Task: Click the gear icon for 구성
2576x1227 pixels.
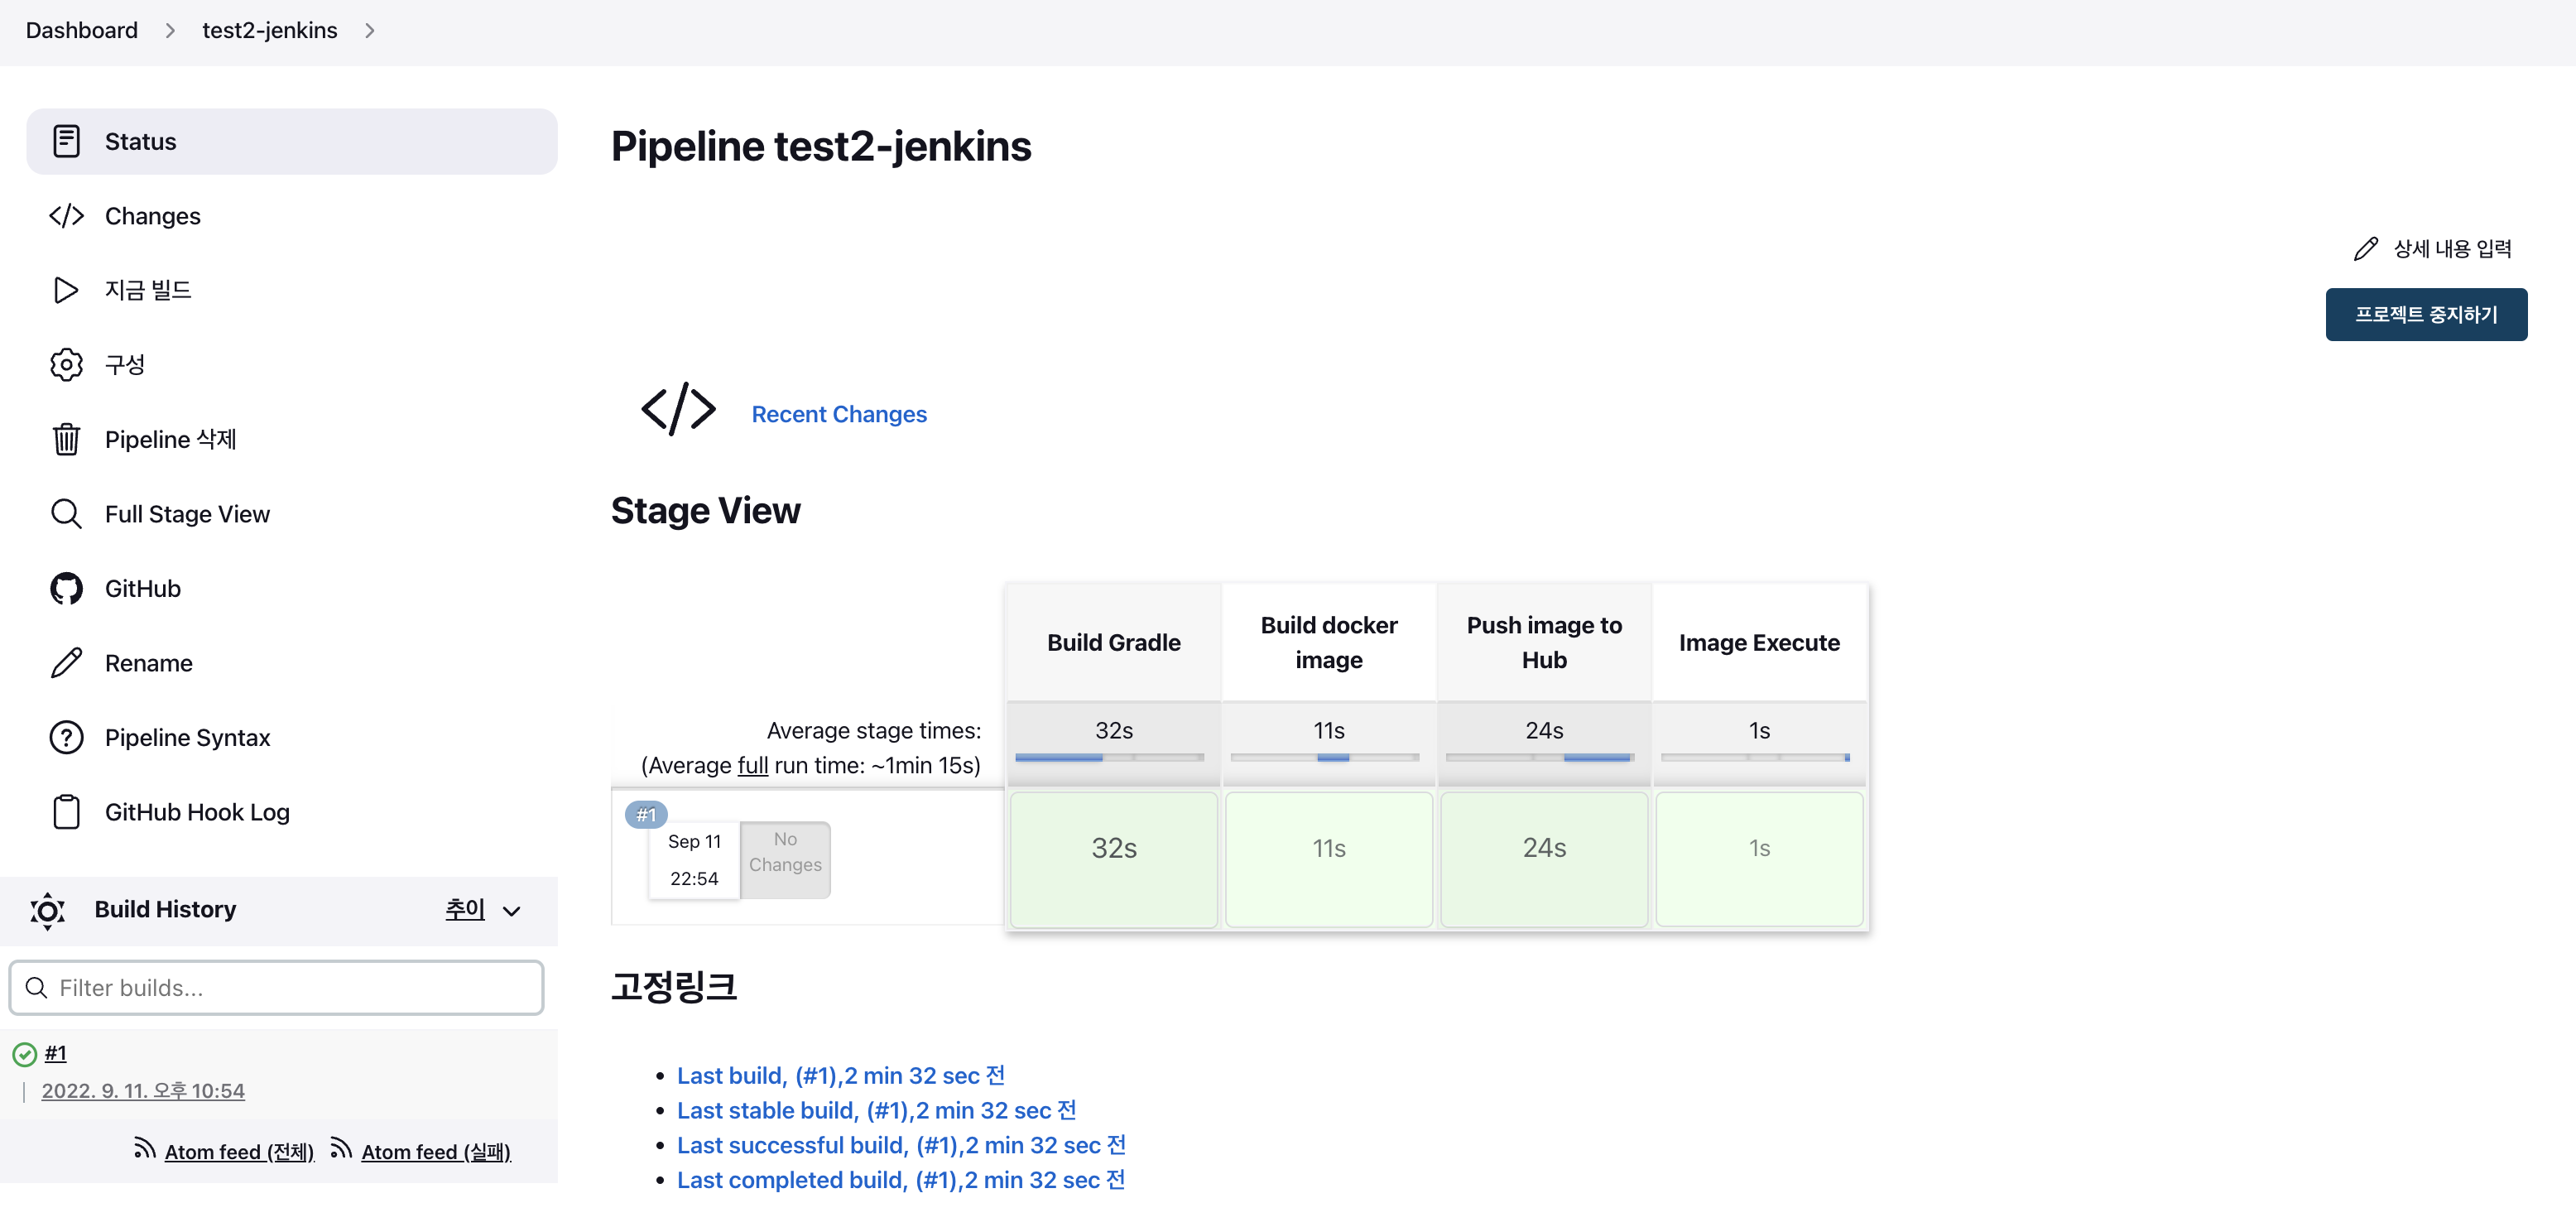Action: click(66, 365)
